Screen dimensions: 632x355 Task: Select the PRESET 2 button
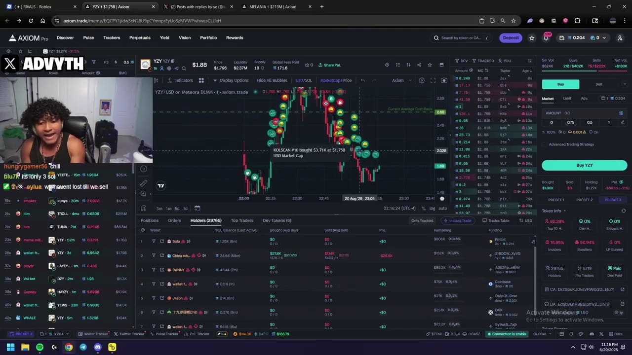[585, 200]
